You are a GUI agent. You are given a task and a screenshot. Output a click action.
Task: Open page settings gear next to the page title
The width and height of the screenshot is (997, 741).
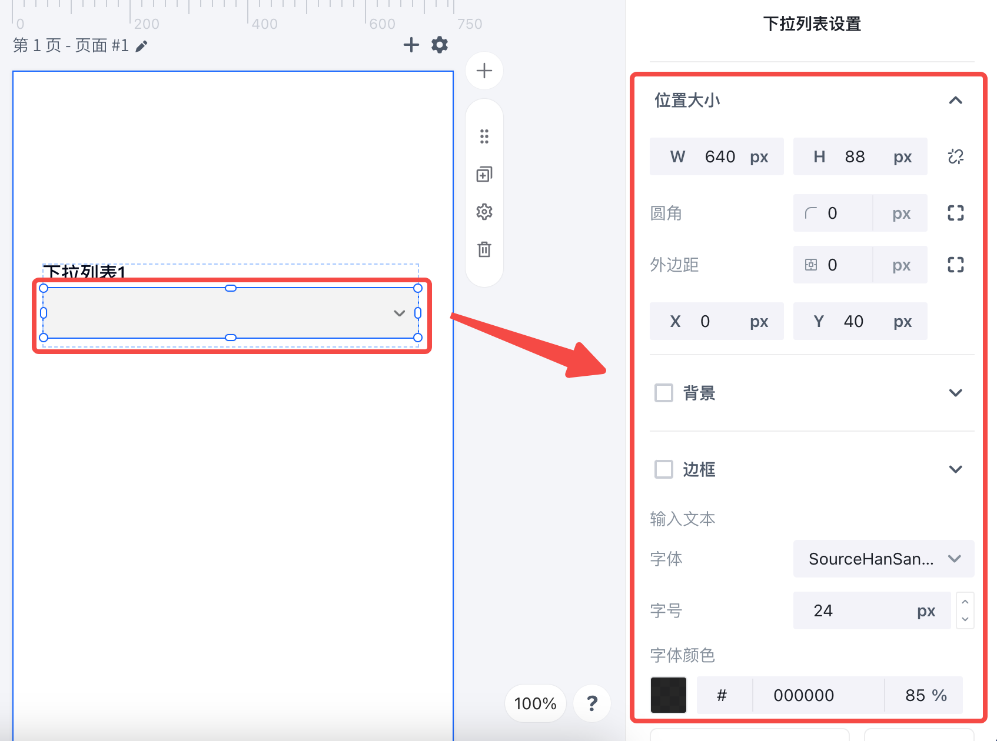point(440,45)
